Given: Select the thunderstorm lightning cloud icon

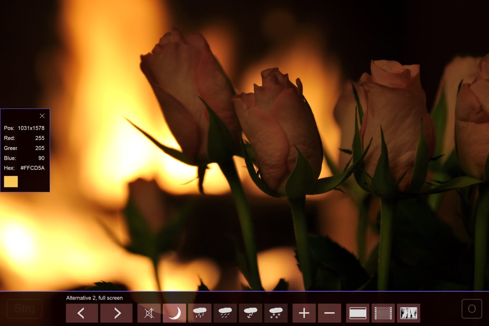Looking at the screenshot, I should [x=251, y=313].
